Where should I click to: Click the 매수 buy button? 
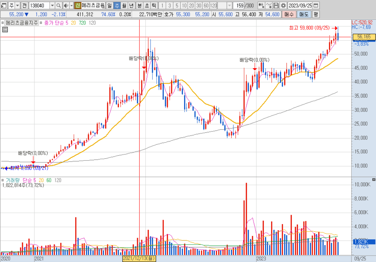[x=289, y=14]
